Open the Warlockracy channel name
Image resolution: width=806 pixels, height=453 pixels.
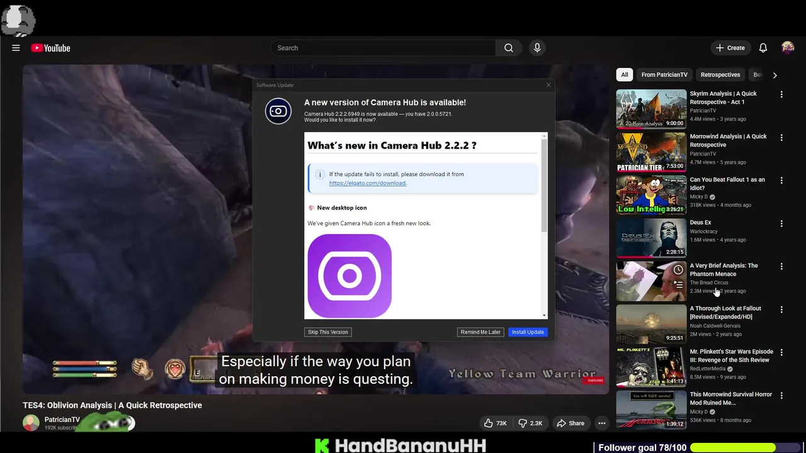coord(704,232)
